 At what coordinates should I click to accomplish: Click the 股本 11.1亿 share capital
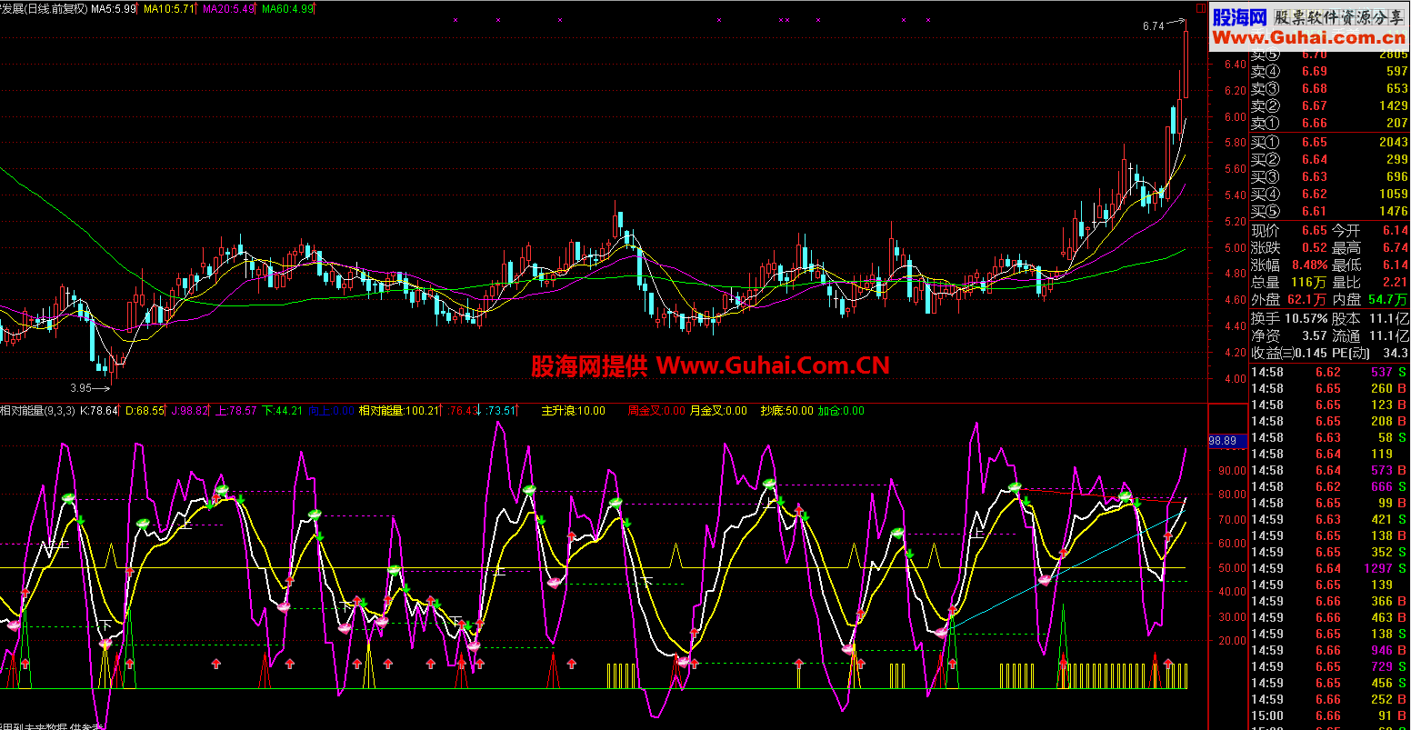coord(1391,318)
